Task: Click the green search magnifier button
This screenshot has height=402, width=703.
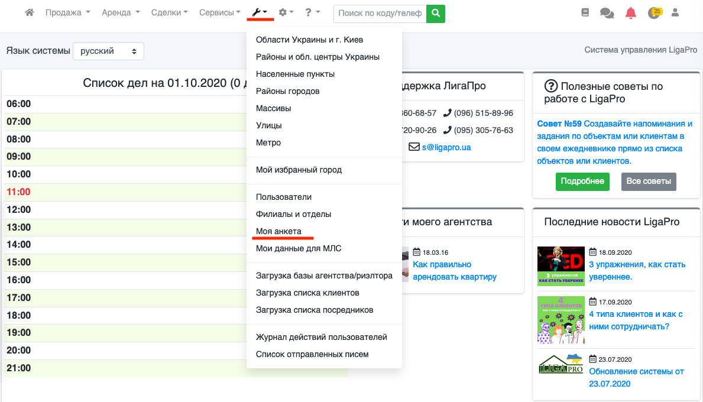Action: 436,13
